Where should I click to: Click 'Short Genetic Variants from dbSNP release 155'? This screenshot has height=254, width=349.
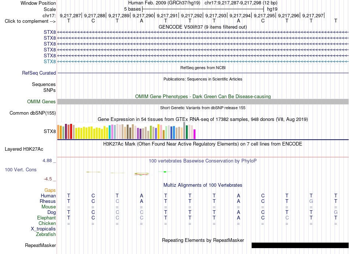pyautogui.click(x=203, y=108)
